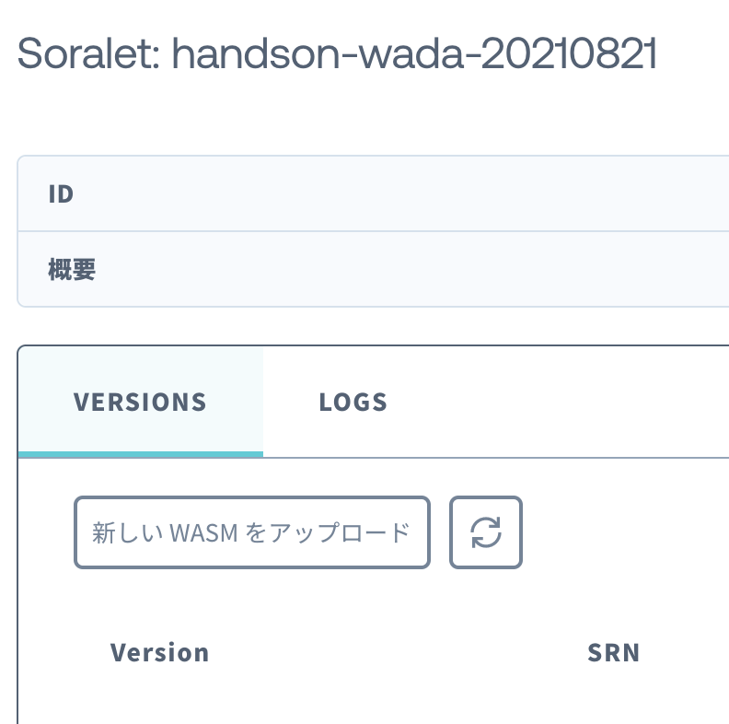This screenshot has height=724, width=729.
Task: Select the Soralet handson-wada-20210821 page title
Action: pyautogui.click(x=337, y=53)
